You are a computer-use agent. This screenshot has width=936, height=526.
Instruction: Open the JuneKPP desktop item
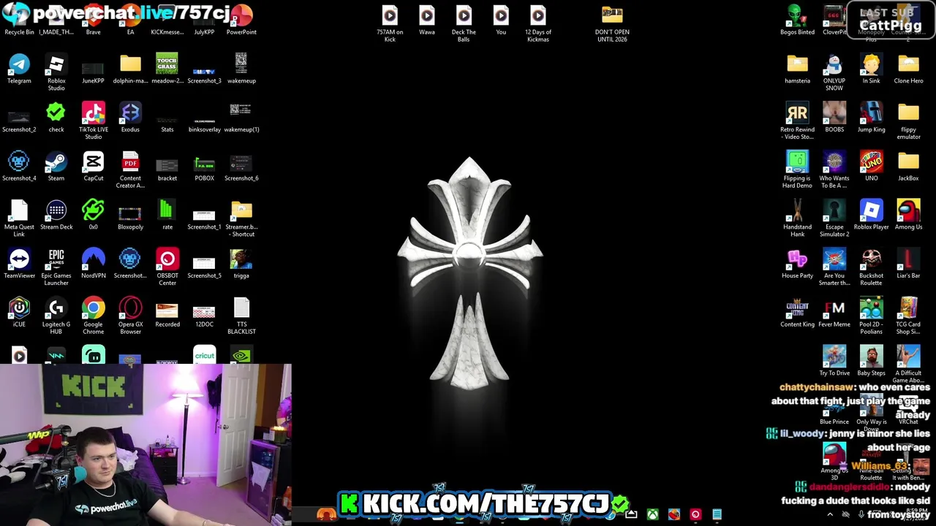[93, 69]
